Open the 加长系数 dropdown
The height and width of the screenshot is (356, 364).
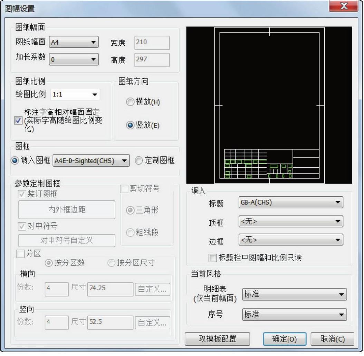(74, 59)
